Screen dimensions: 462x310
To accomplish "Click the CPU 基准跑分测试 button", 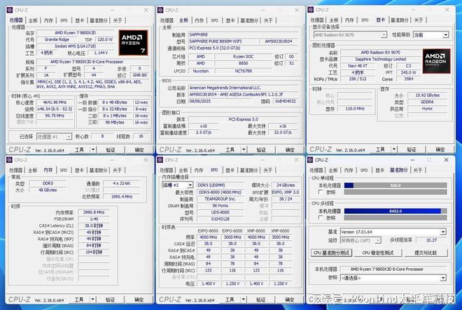I will click(x=332, y=253).
